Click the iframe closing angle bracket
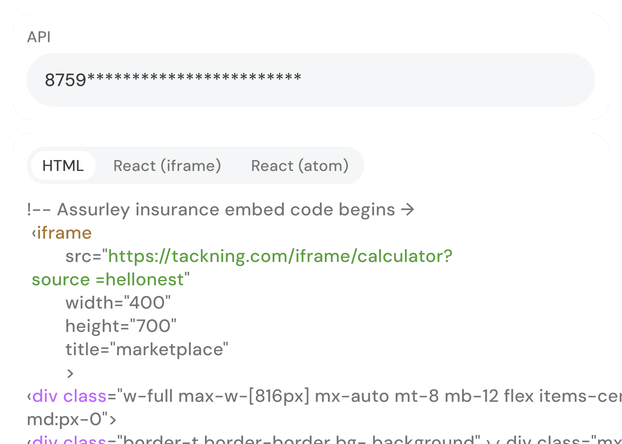The image size is (622, 444). pos(70,373)
